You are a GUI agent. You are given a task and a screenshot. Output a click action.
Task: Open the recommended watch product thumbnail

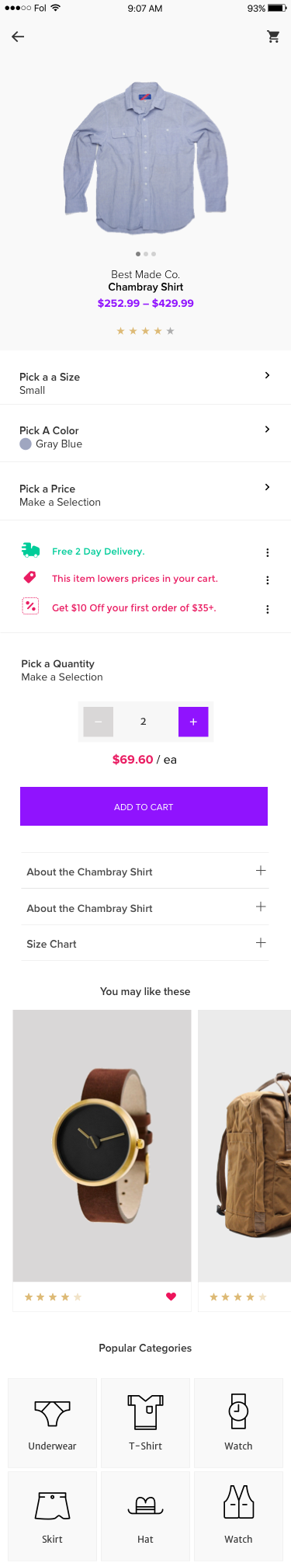[x=102, y=1146]
